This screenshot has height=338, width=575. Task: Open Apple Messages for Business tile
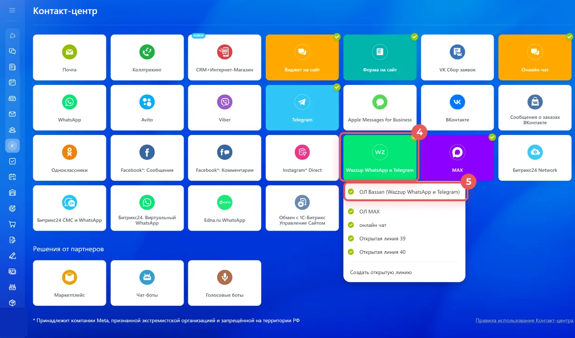pos(380,107)
